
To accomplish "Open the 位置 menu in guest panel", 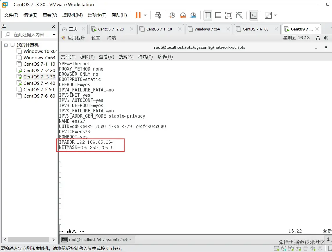I will pyautogui.click(x=96, y=38).
